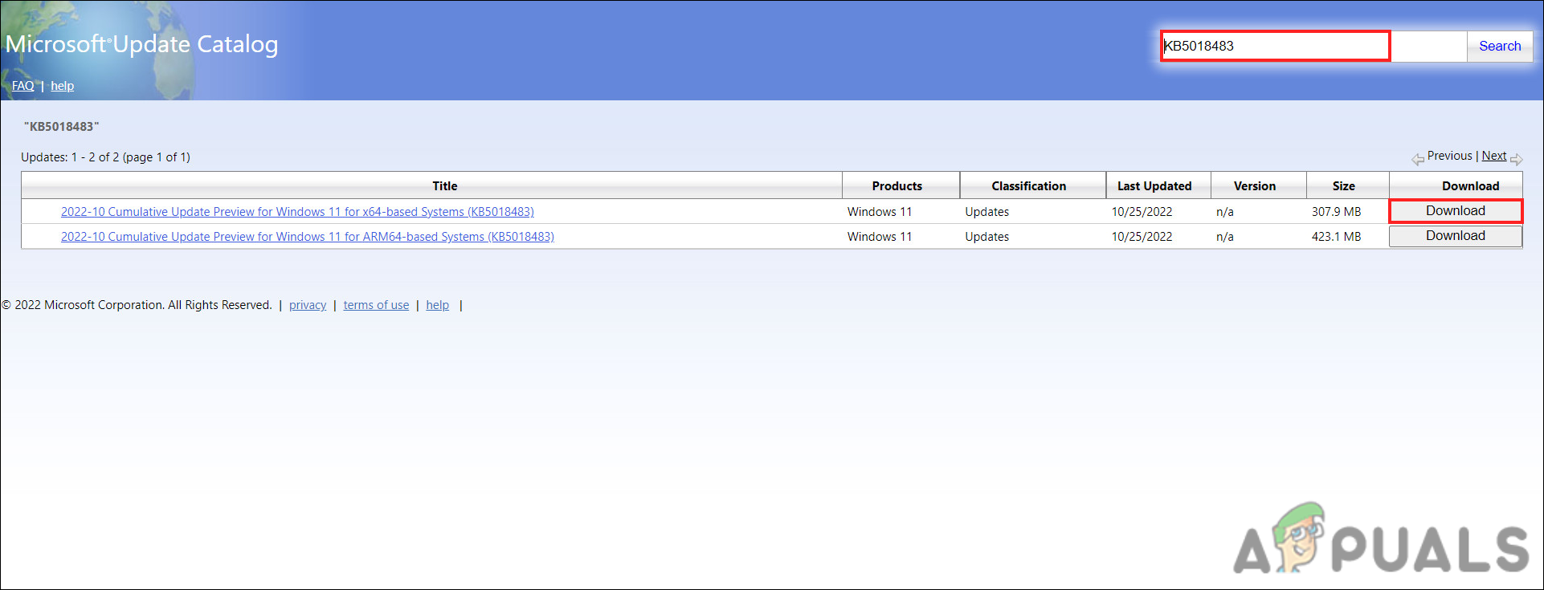Select the 10/25/2022 date in ARM64 row
The image size is (1544, 590).
(x=1142, y=237)
